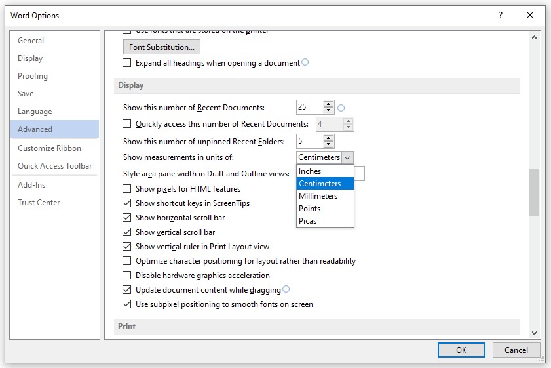Check Quickly access this number of Recent Documents
Screen dimensions: 551x368
pyautogui.click(x=126, y=124)
